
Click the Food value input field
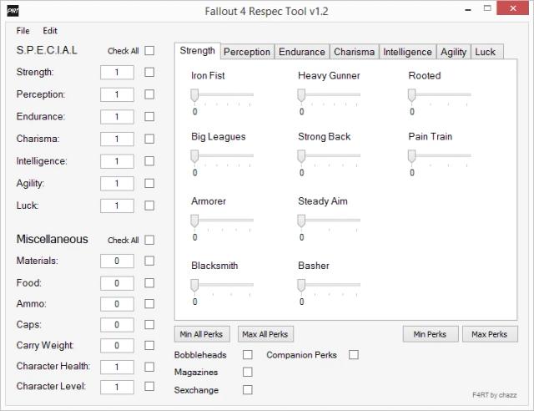click(117, 283)
